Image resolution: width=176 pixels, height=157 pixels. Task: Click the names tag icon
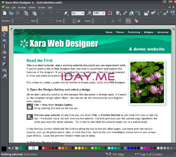click(x=136, y=21)
